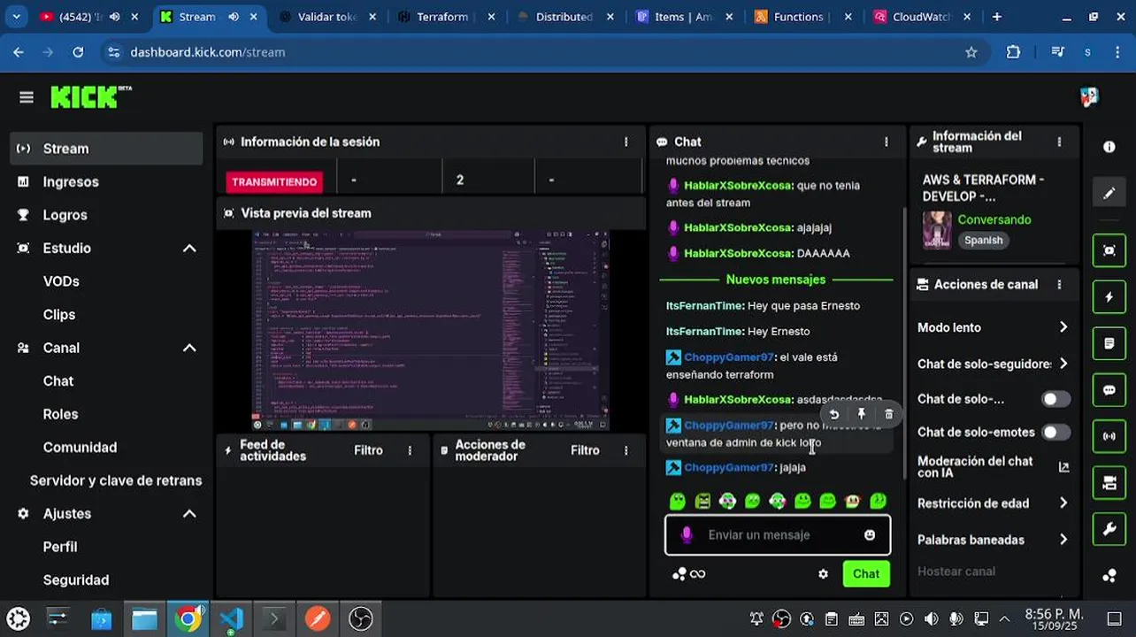Pin the hovered ChoppyGamer97 chat message

pos(861,414)
